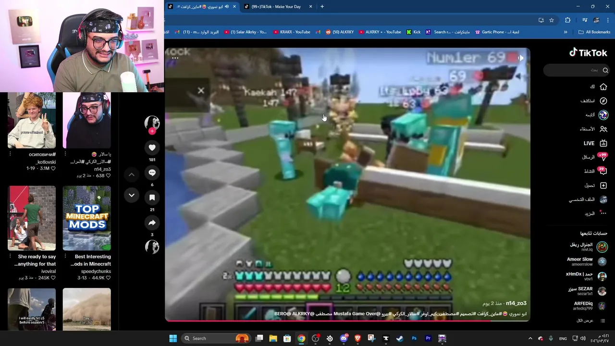Follow creator via red plus badge
This screenshot has height=346, width=615.
click(x=152, y=131)
